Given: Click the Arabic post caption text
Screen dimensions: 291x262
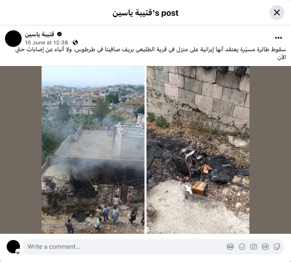Looking at the screenshot, I should pyautogui.click(x=151, y=53).
